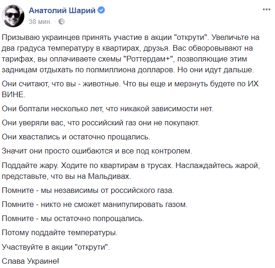The height and width of the screenshot is (268, 275).
Task: Click the line Участвуйте в акции "открути"
Action: click(x=56, y=247)
